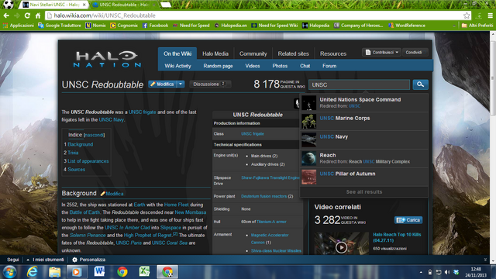Hide the Indice via nascondi
The height and width of the screenshot is (279, 496).
pos(94,135)
